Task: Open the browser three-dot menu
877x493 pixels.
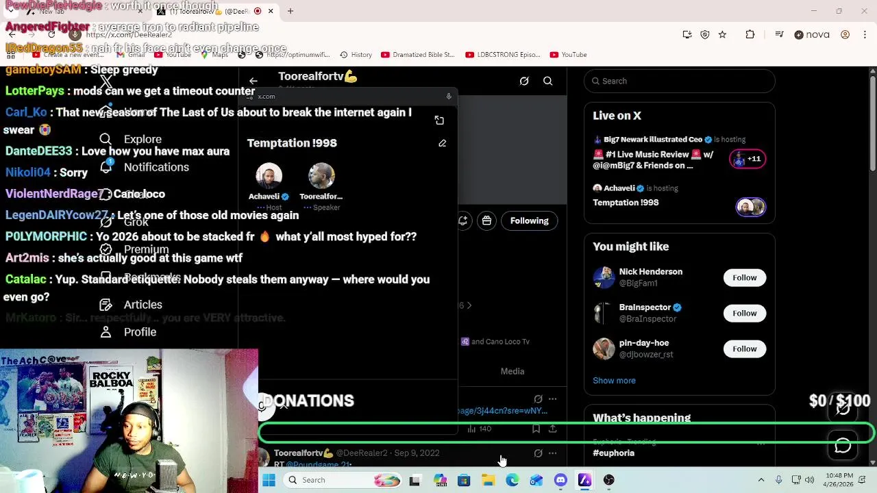Action: pyautogui.click(x=865, y=35)
